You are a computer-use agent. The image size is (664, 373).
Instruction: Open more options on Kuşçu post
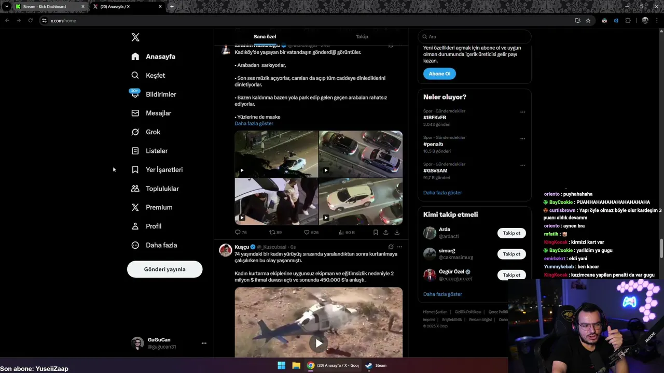pos(399,247)
